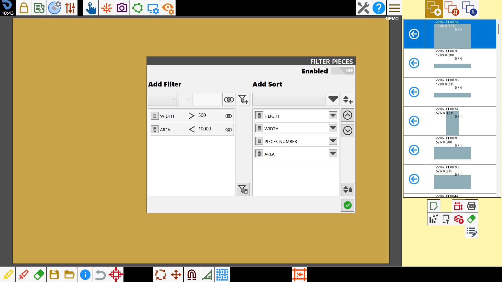Toggle the filter combine mode button near Add Filter
The width and height of the screenshot is (502, 282).
229,99
